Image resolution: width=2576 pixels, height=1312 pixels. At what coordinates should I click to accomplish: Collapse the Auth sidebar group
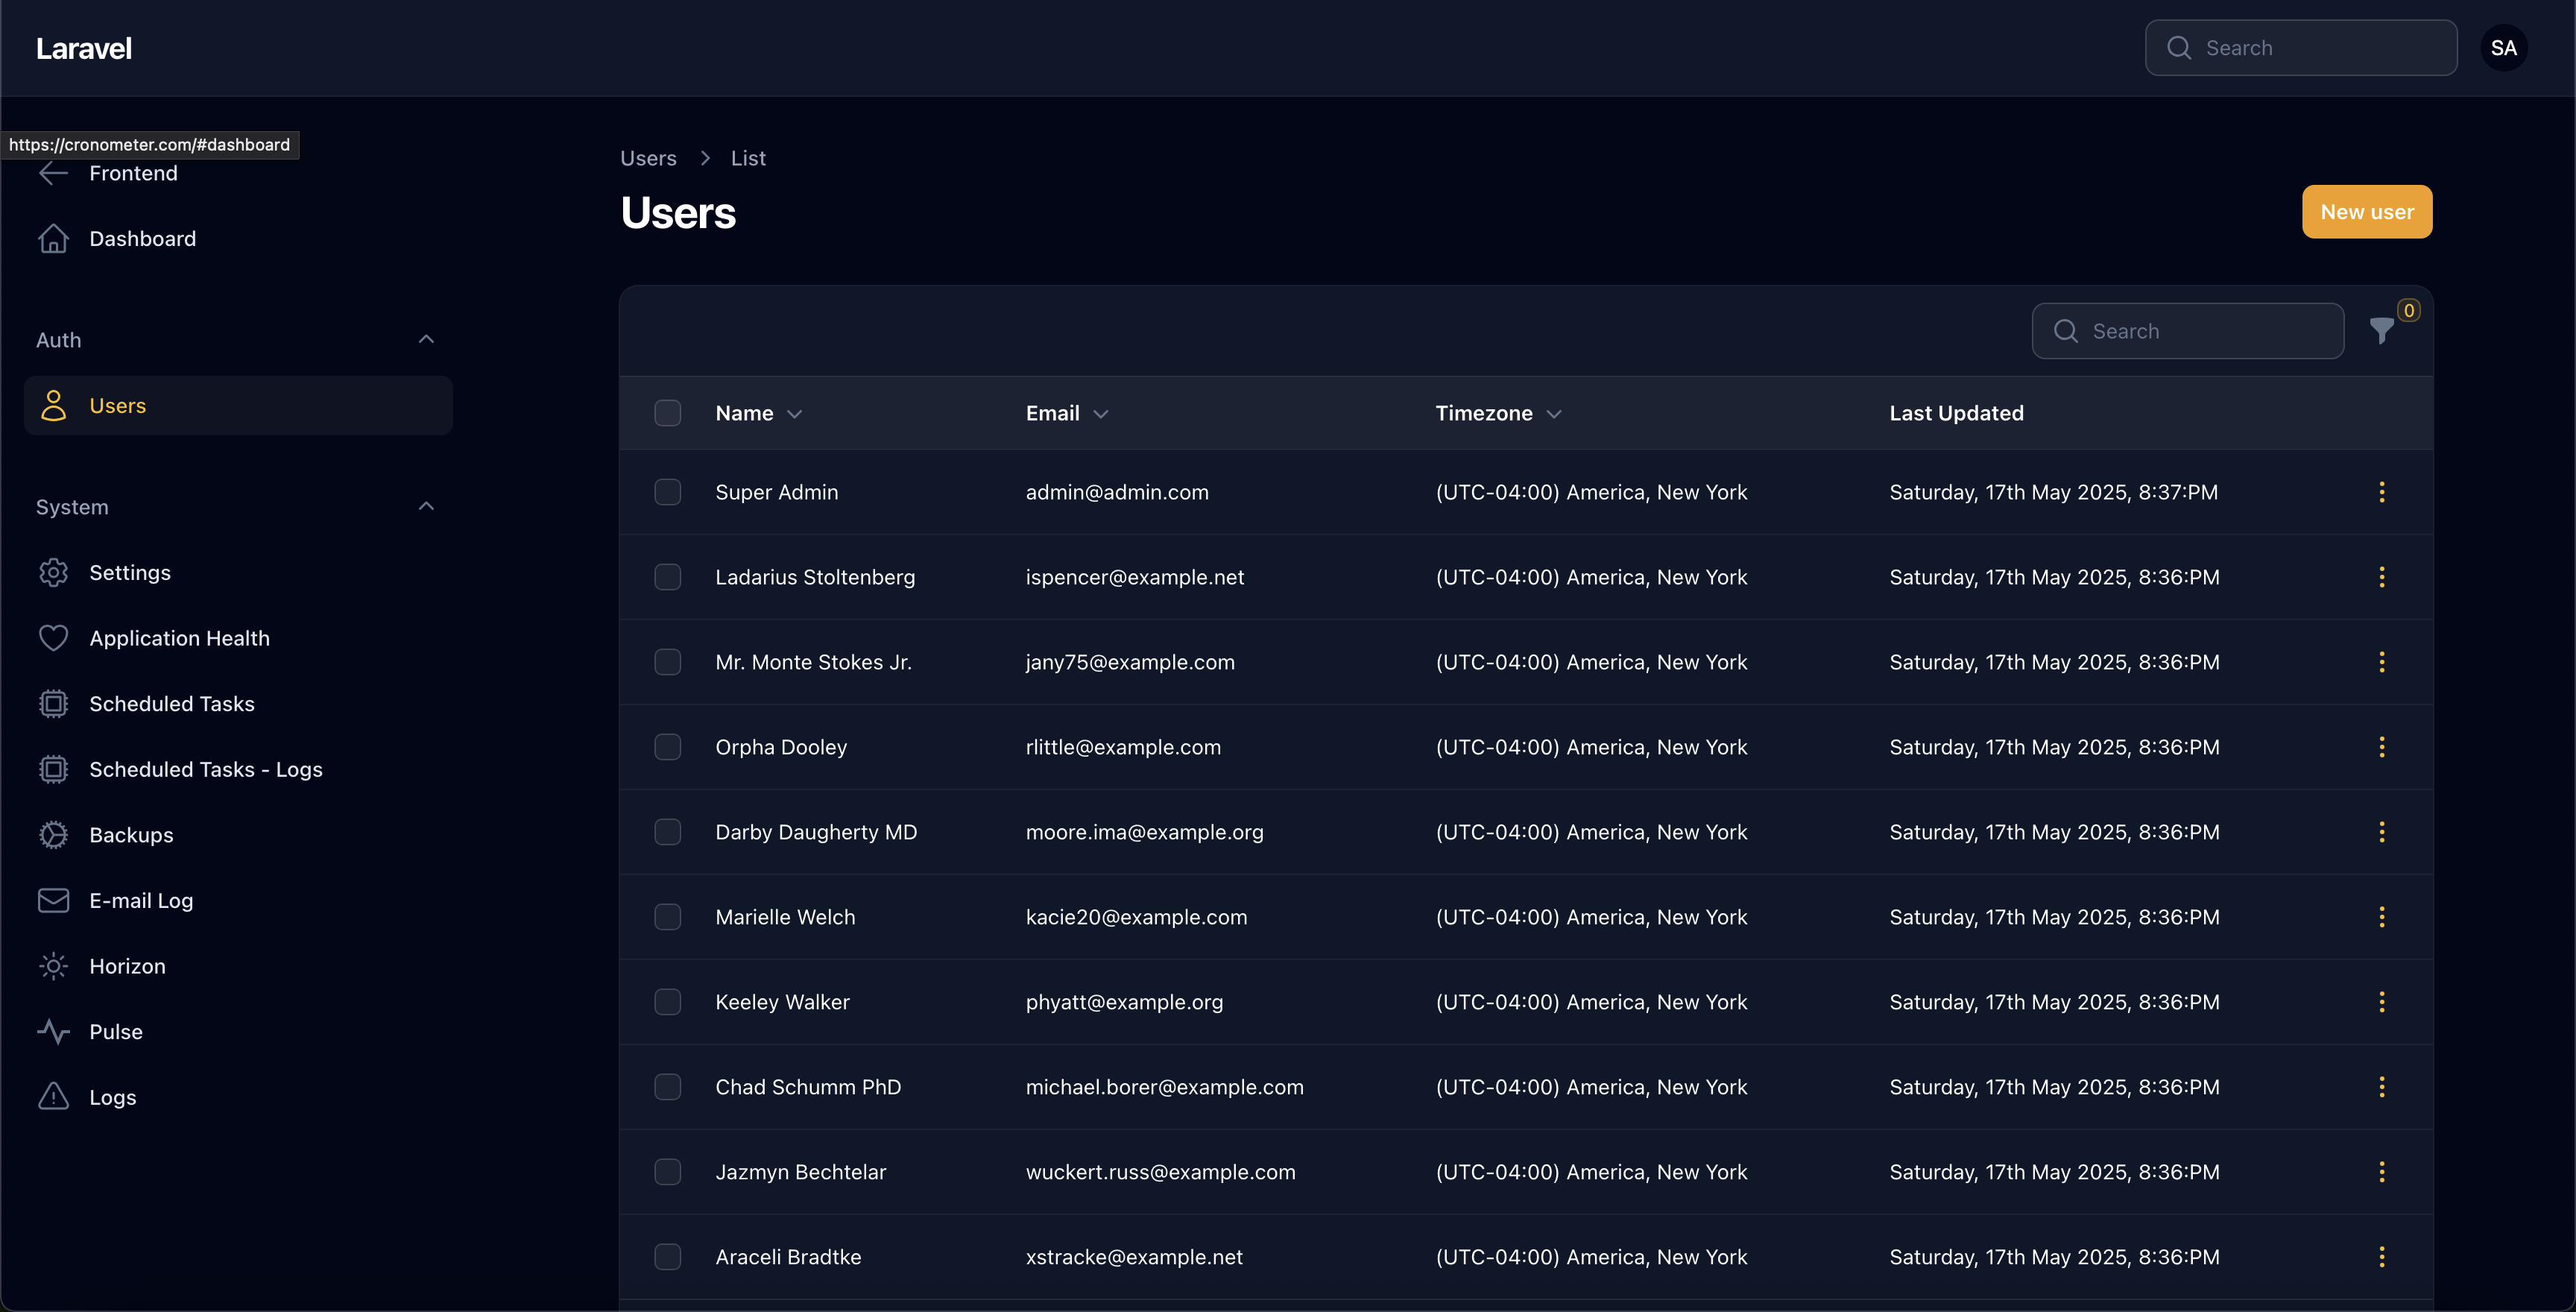426,340
